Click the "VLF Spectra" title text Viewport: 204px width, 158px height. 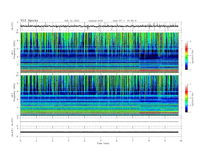[x=29, y=20]
